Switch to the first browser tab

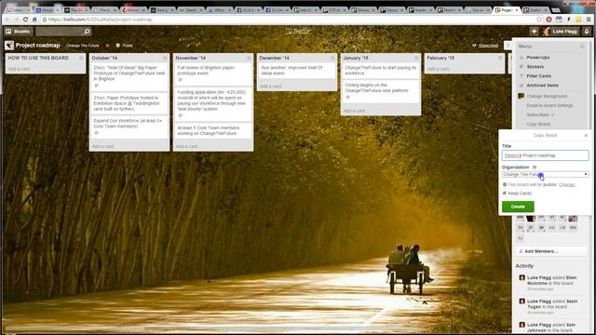(x=18, y=10)
